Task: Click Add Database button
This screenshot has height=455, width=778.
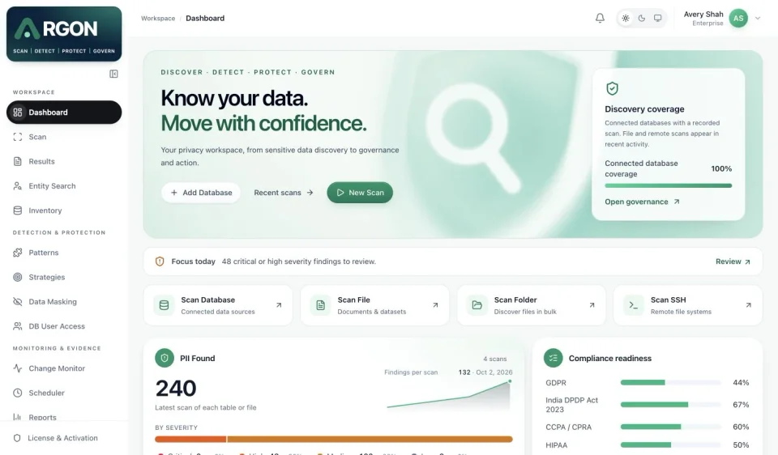Action: coord(201,193)
